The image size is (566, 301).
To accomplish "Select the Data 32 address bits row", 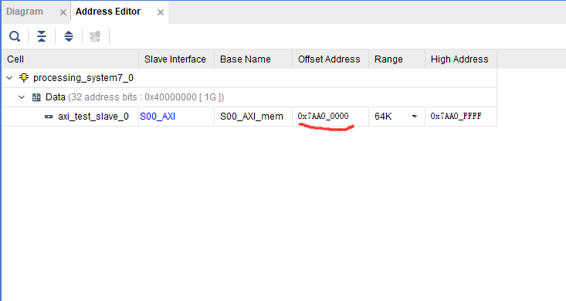I will tap(249, 97).
